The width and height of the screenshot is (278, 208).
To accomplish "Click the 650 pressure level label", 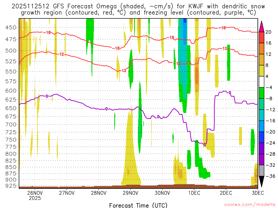I will [x=11, y=108].
